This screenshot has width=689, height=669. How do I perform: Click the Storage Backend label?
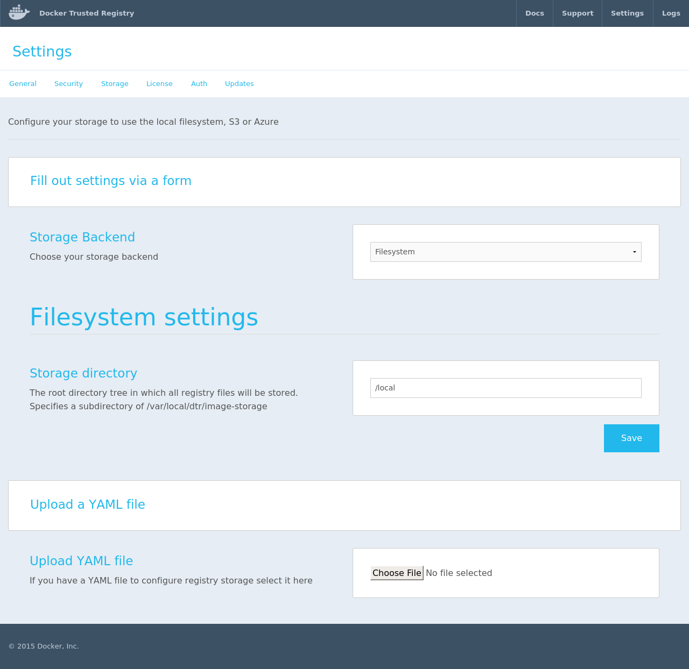(x=82, y=237)
